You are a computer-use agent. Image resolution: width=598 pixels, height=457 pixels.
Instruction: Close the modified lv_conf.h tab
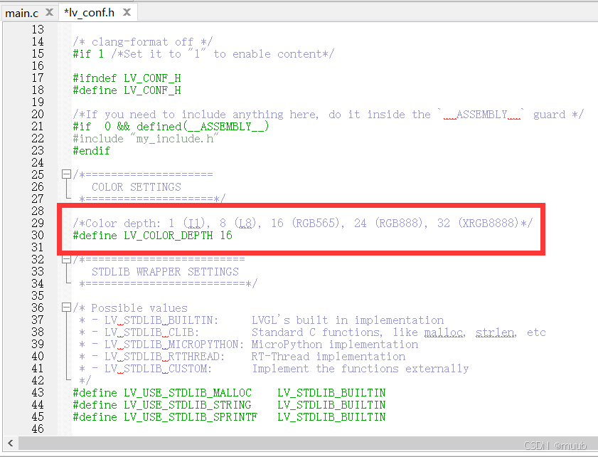coord(127,11)
